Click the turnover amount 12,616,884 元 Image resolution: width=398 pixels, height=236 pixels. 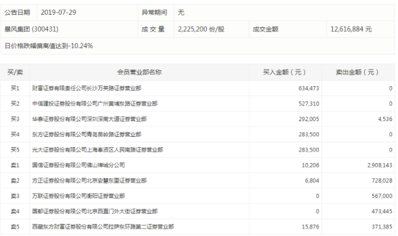point(351,29)
